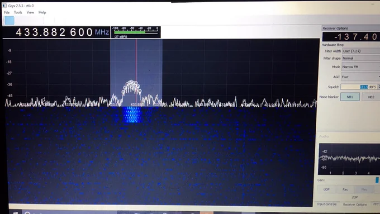The width and height of the screenshot is (380, 214).
Task: Click the signal peak in the spectrum plot
Action: tap(131, 87)
